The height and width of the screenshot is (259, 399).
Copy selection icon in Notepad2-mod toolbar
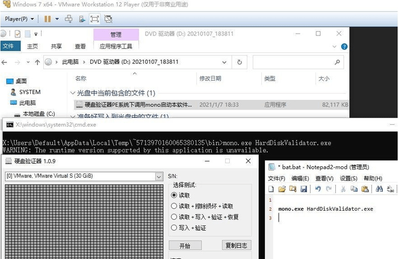pyautogui.click(x=354, y=189)
